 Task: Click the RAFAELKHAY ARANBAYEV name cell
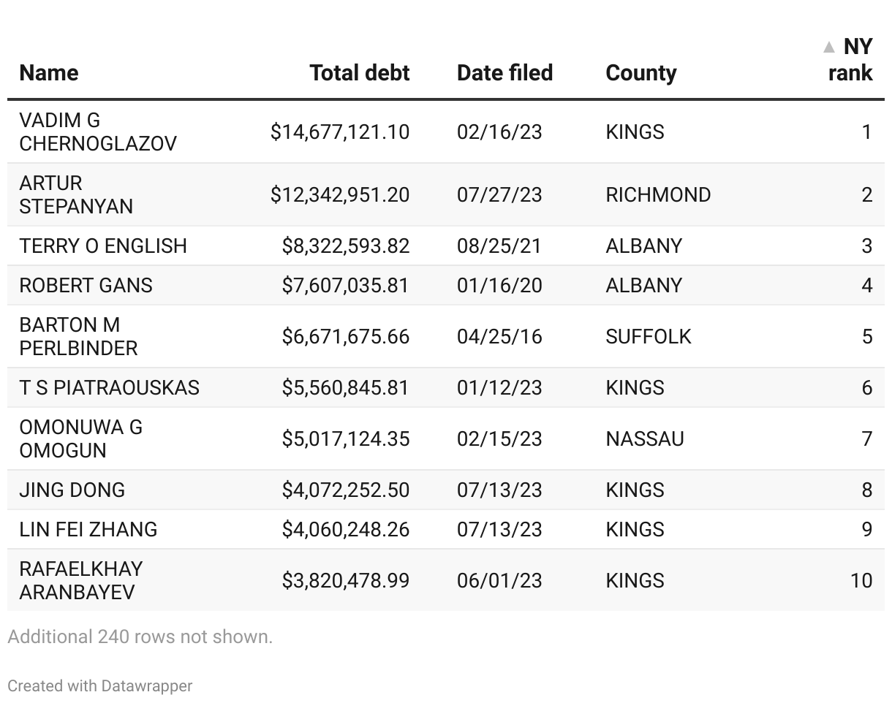(80, 581)
